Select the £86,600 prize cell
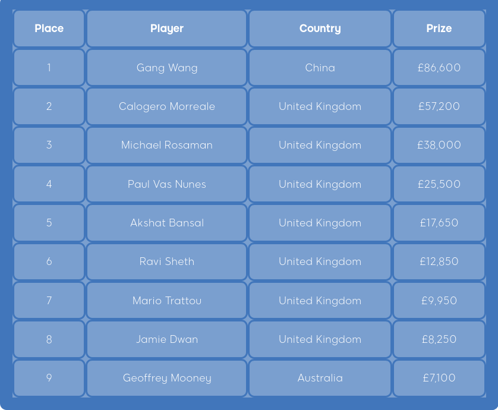The width and height of the screenshot is (498, 410). click(439, 68)
